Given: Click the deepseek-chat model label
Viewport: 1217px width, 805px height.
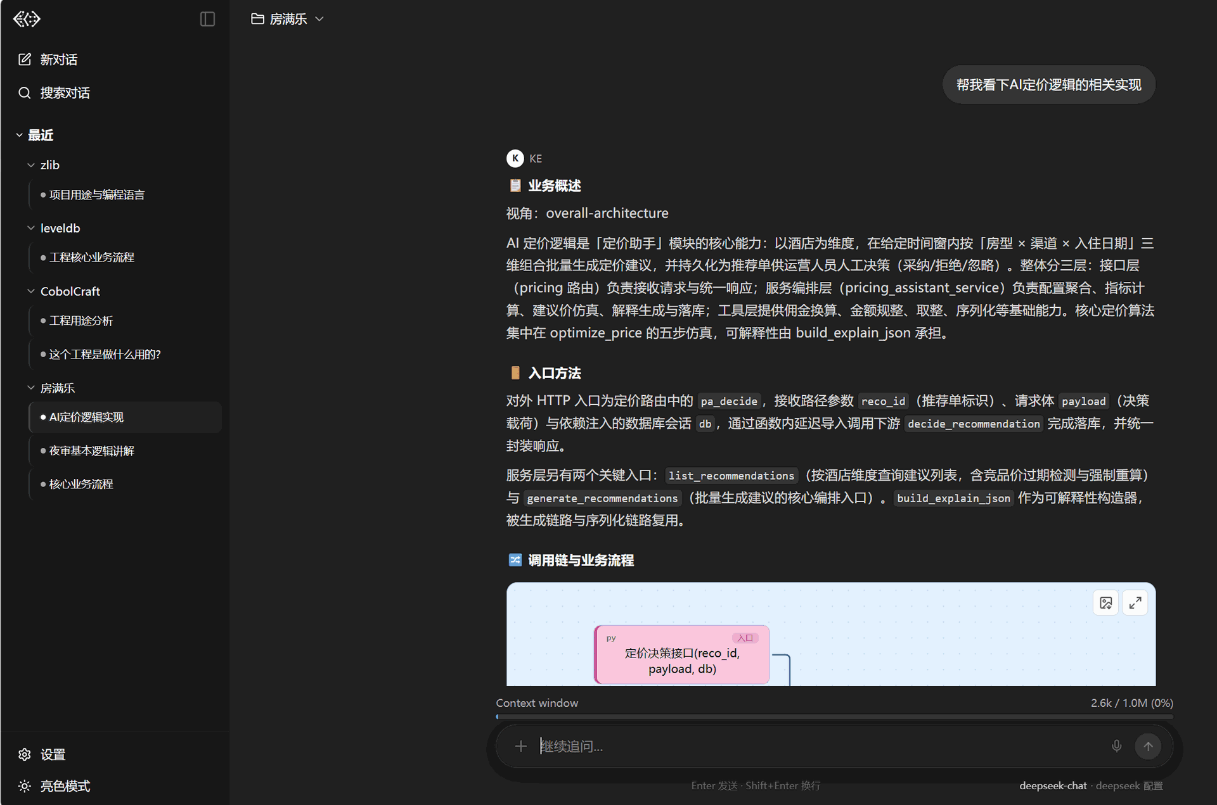Looking at the screenshot, I should pyautogui.click(x=1053, y=785).
